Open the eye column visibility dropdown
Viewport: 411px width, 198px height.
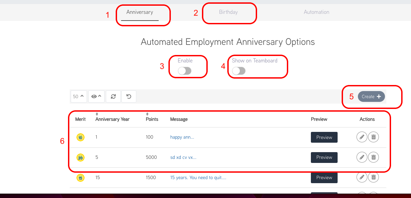(x=96, y=96)
